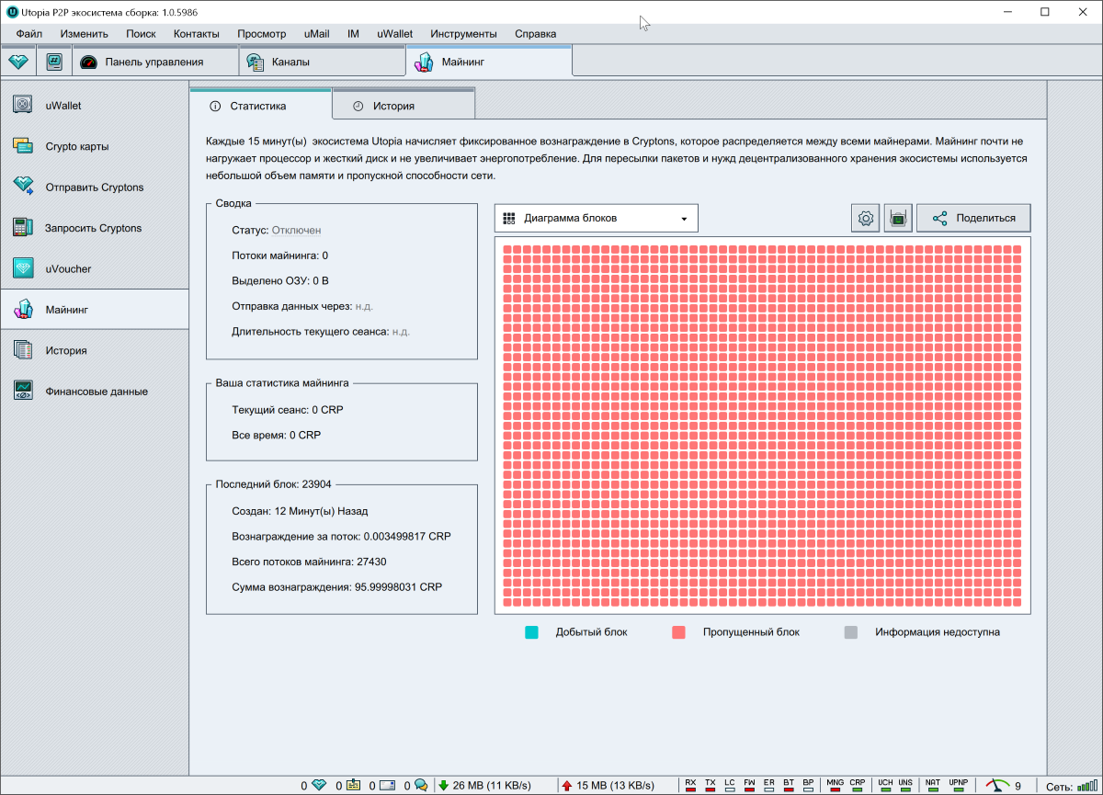Open Crypto карты in sidebar

tap(94, 146)
